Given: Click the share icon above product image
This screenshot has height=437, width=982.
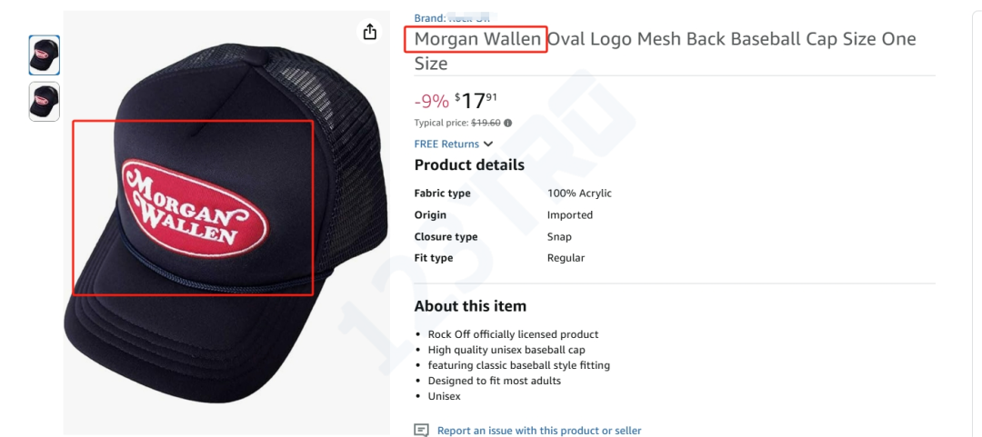Looking at the screenshot, I should tap(369, 32).
